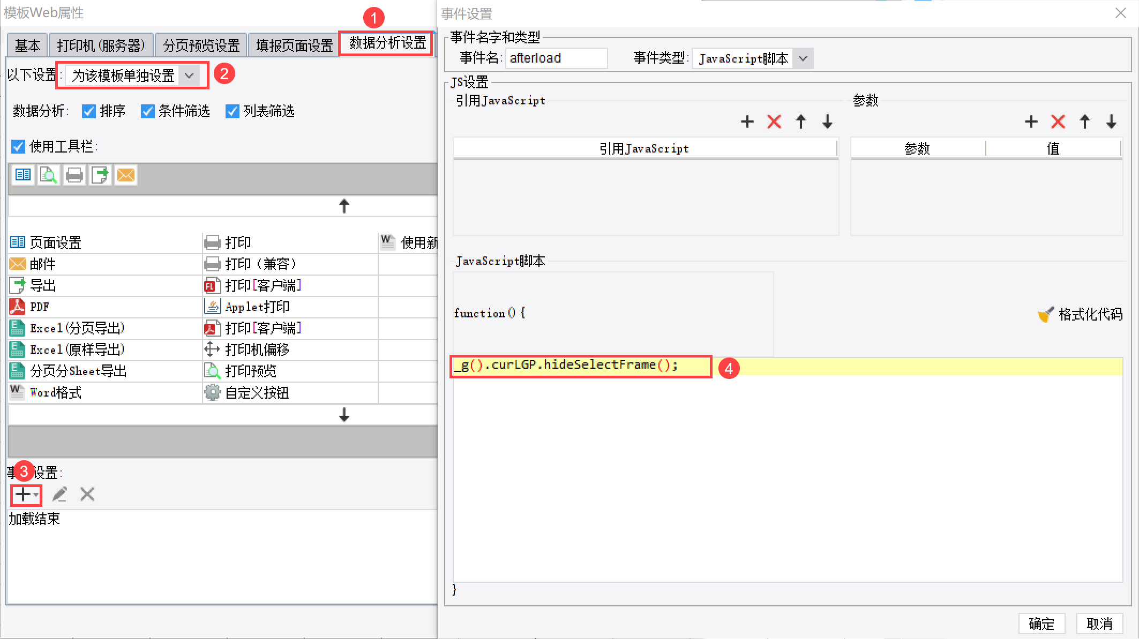Click the 确定 button

point(1041,623)
